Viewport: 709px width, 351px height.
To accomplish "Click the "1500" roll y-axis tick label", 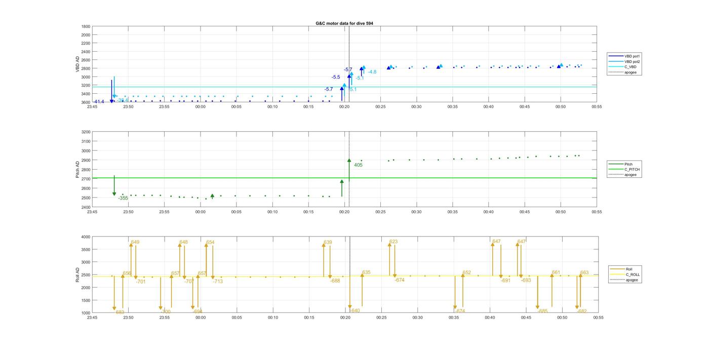I will tap(85, 300).
